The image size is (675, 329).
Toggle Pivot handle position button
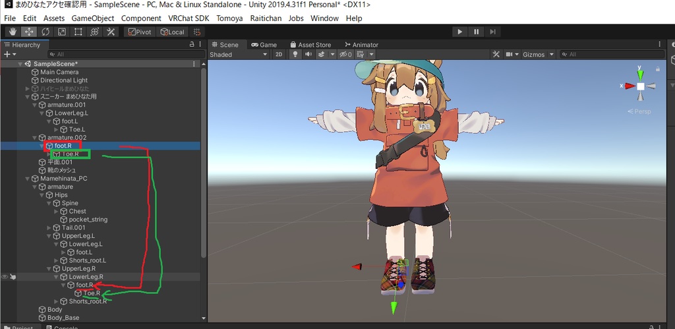pyautogui.click(x=140, y=32)
